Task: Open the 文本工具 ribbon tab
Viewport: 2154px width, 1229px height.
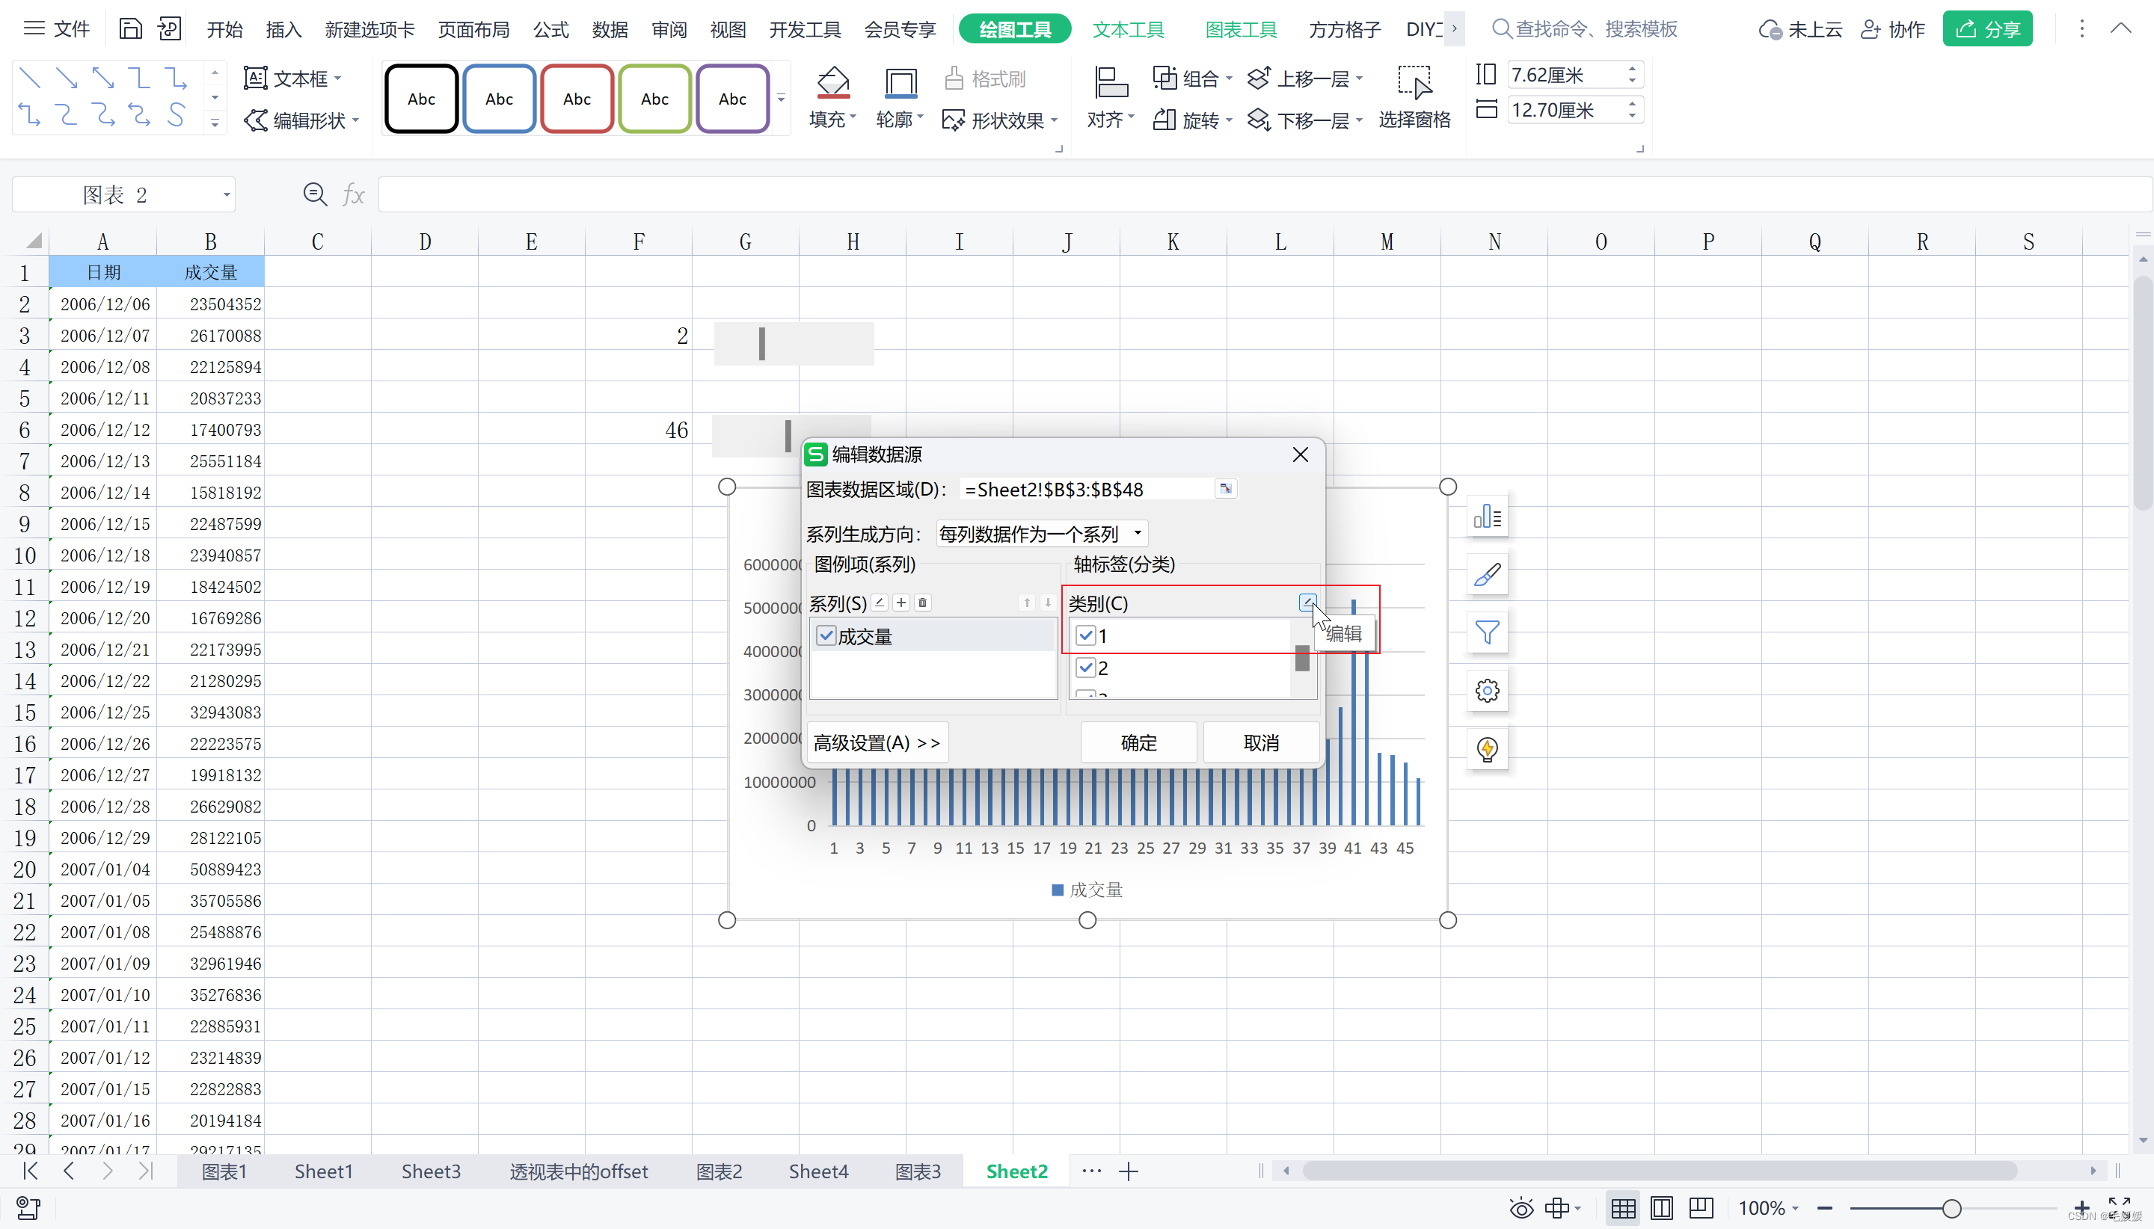Action: [1128, 30]
